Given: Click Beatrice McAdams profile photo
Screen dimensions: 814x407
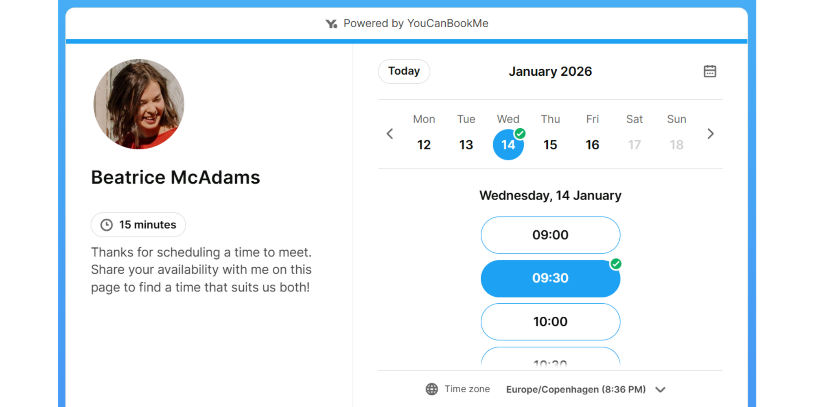Looking at the screenshot, I should [x=139, y=104].
